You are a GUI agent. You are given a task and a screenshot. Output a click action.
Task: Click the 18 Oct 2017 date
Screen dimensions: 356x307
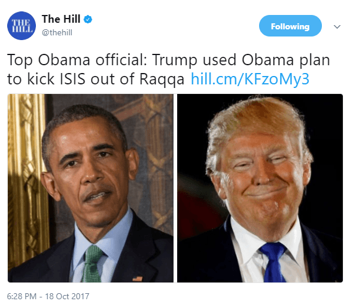pyautogui.click(x=67, y=296)
